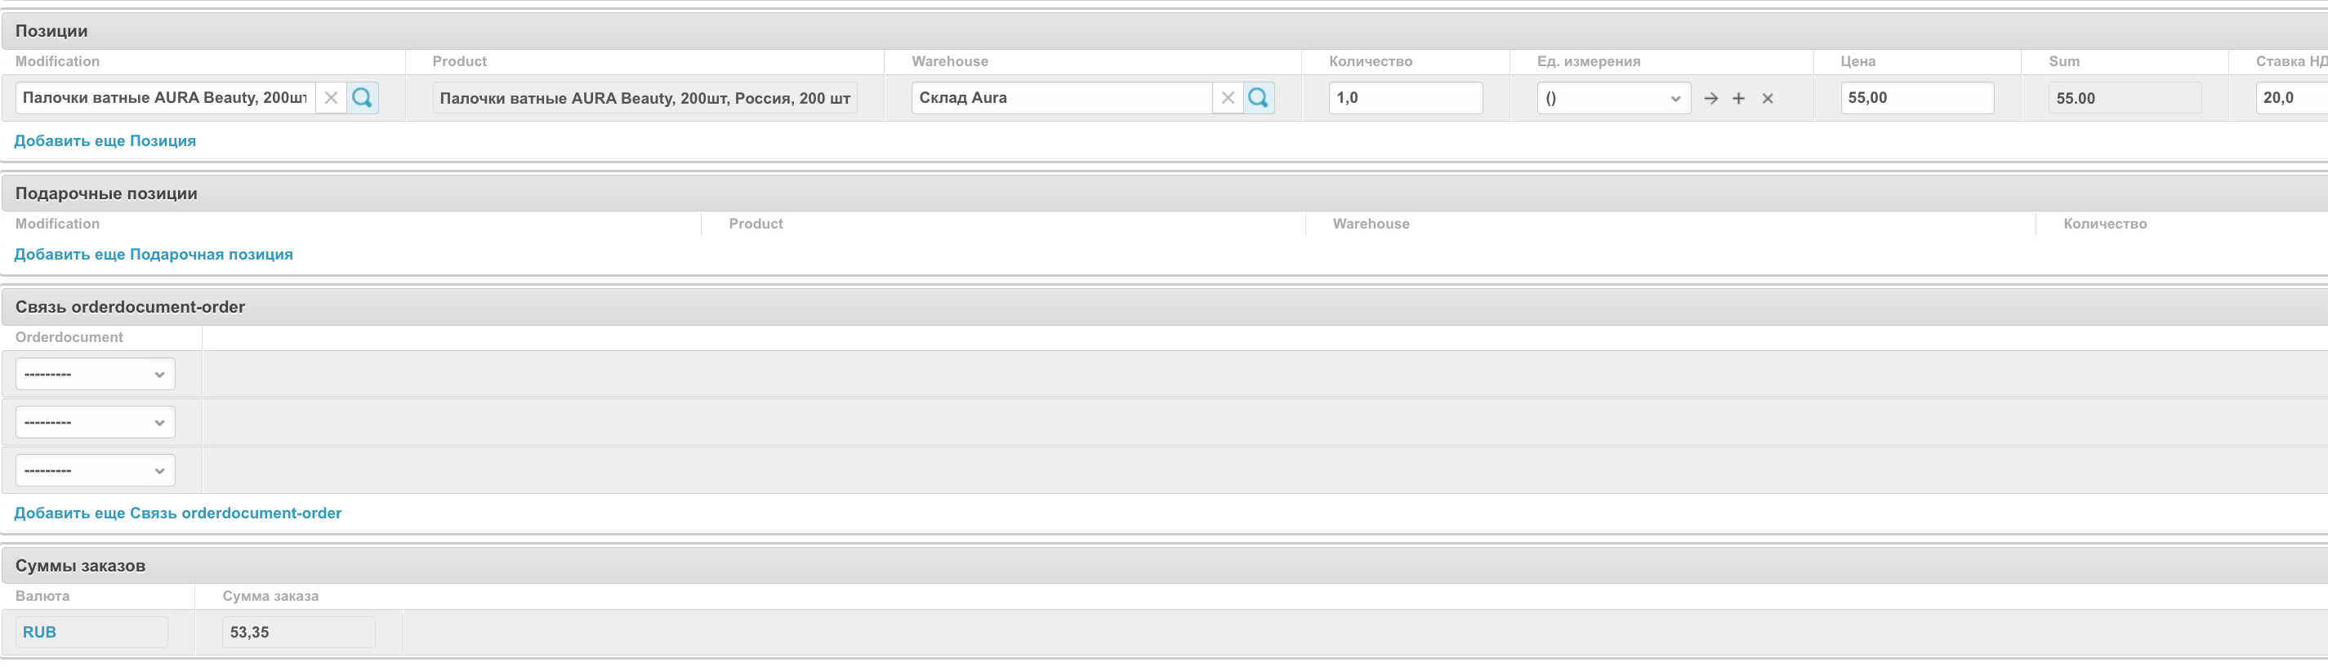The width and height of the screenshot is (2328, 671).
Task: Click the Ставка НДС field with 20,0
Action: [2291, 99]
